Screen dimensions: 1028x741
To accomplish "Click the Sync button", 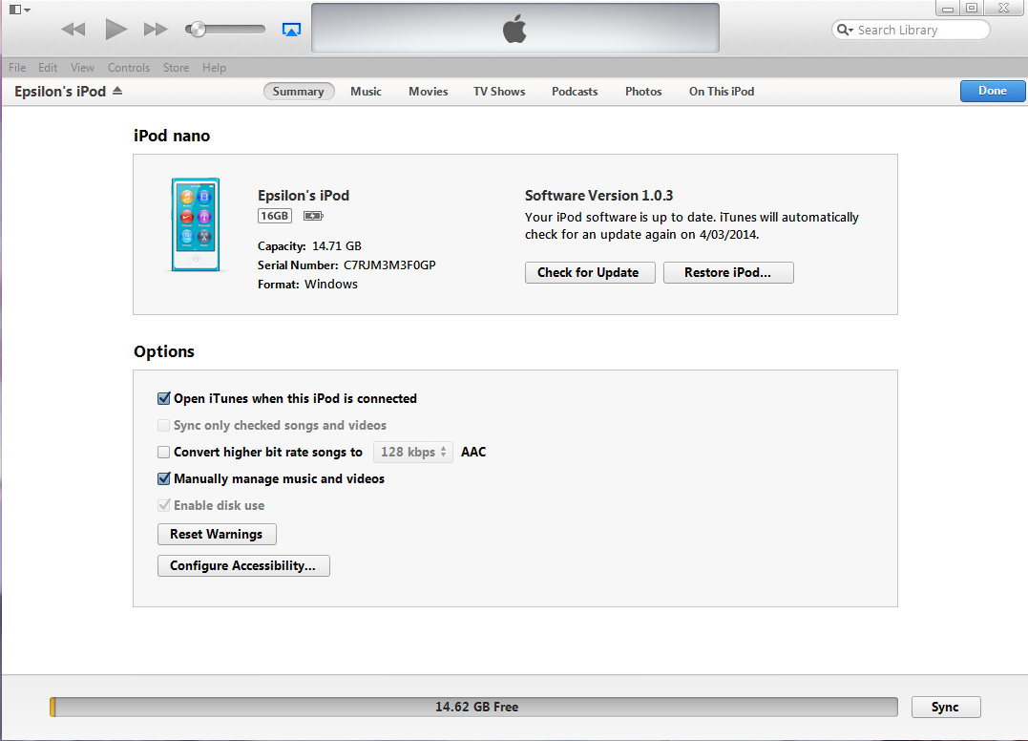I will coord(946,707).
